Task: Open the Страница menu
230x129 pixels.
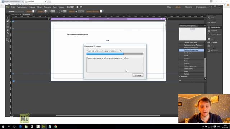Action: pyautogui.click(x=32, y=7)
